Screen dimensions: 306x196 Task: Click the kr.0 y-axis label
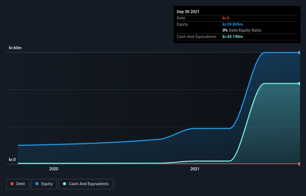[12, 159]
